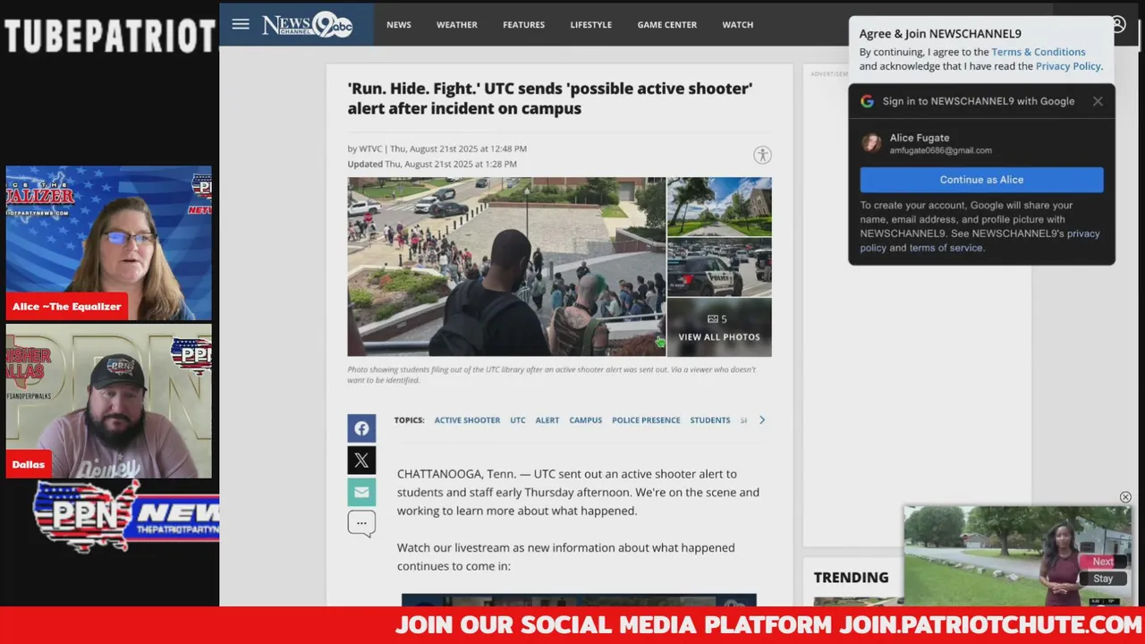The image size is (1145, 644).
Task: Open the hamburger menu in the site header
Action: (x=241, y=24)
